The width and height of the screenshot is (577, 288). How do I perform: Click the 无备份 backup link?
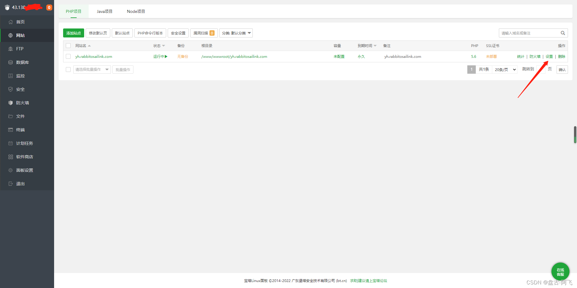click(183, 56)
